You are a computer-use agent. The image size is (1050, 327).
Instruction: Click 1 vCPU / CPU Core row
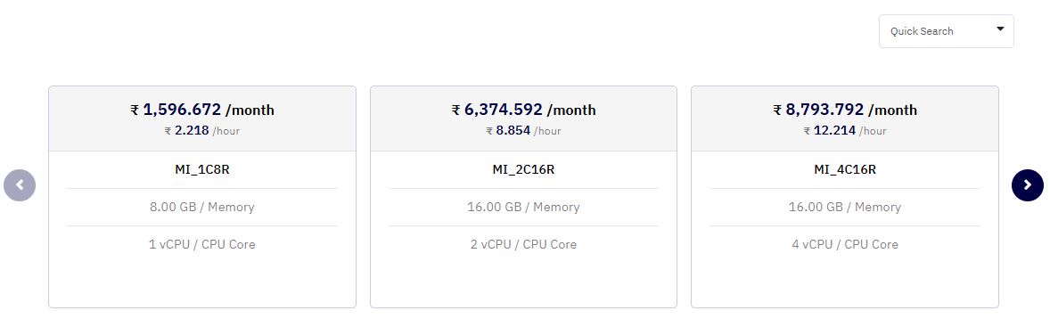pyautogui.click(x=202, y=245)
